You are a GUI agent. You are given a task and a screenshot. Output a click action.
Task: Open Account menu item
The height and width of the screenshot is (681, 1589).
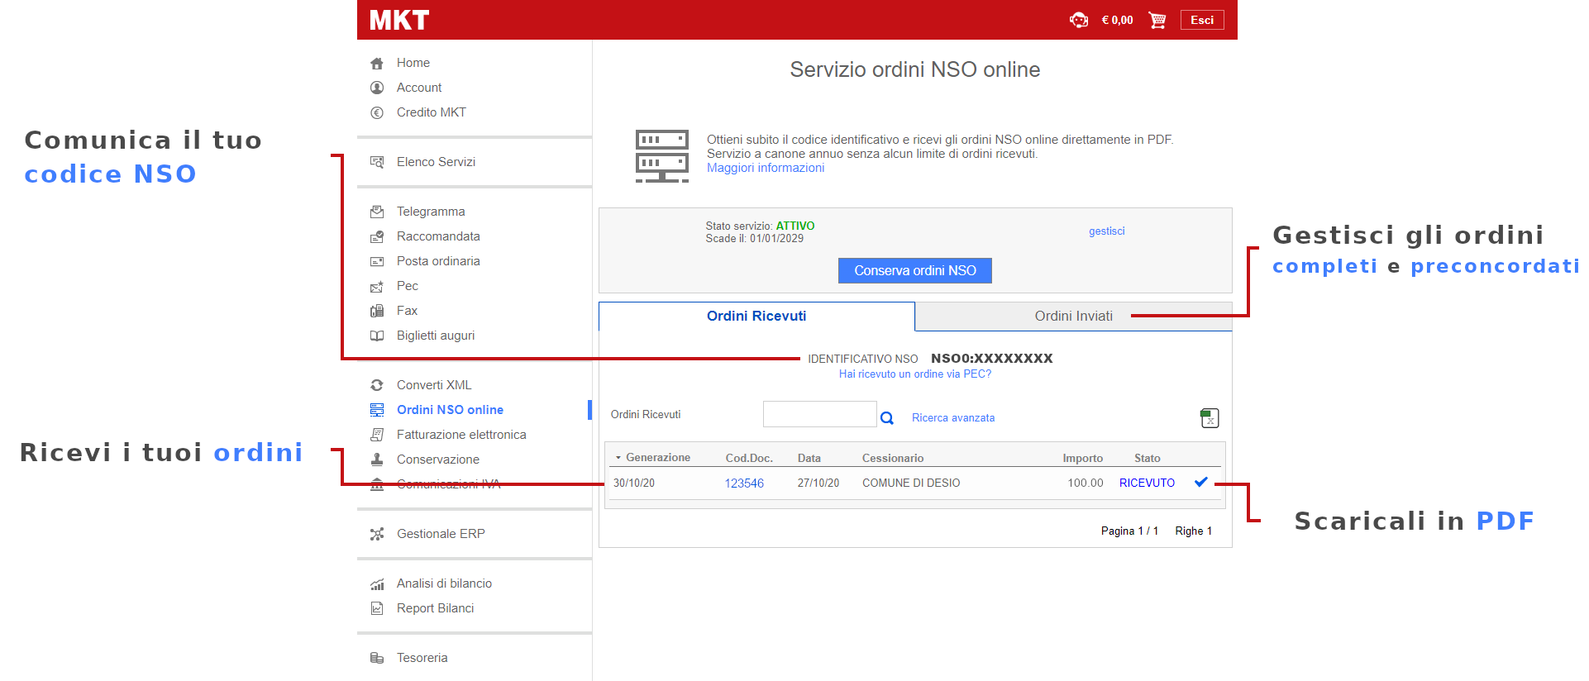tap(419, 88)
